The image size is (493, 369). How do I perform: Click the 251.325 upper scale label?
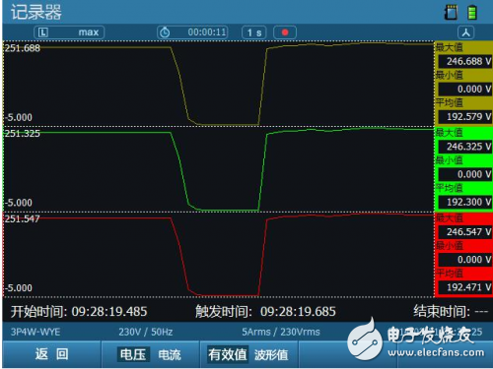(x=23, y=134)
